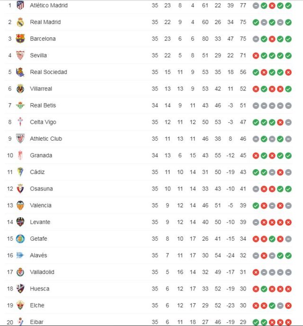Click the Huesca club crest
This screenshot has width=303, height=326.
click(20, 289)
